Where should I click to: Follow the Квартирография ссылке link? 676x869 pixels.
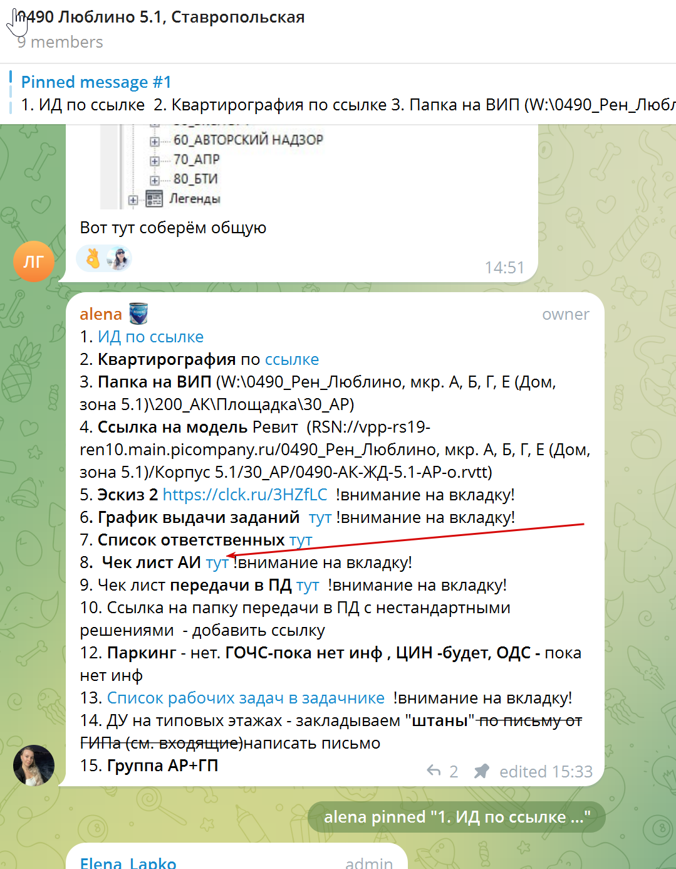coord(292,359)
